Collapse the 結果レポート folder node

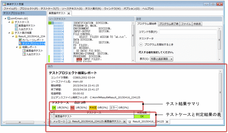point(16,47)
